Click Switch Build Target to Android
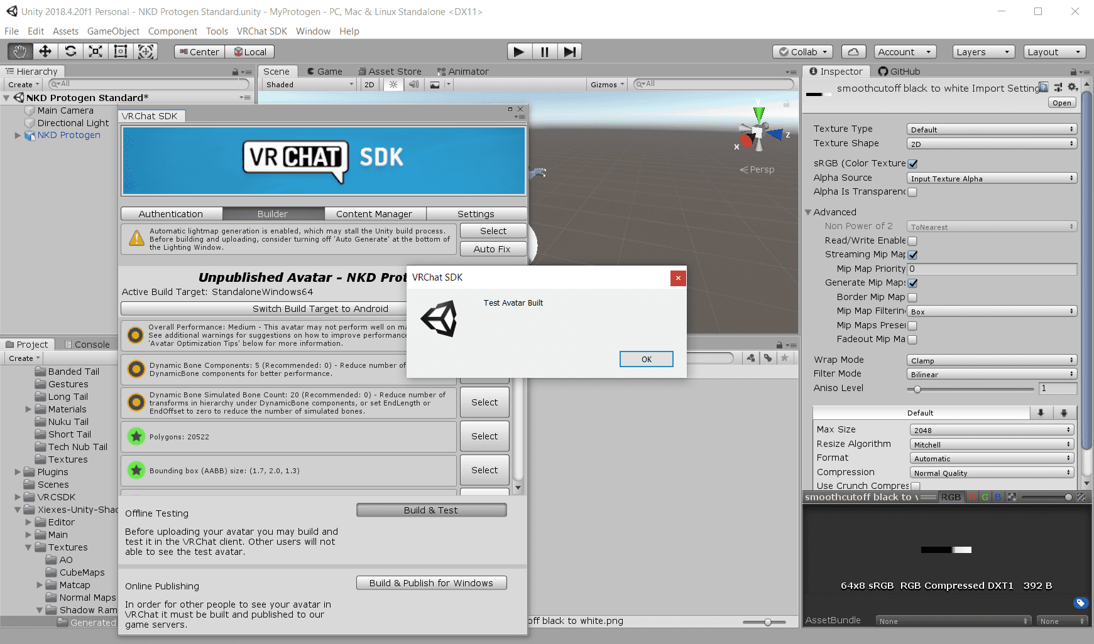 (320, 309)
